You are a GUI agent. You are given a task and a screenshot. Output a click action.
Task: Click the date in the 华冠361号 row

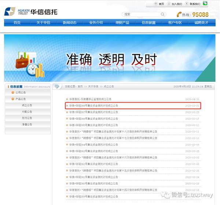pos(192,177)
